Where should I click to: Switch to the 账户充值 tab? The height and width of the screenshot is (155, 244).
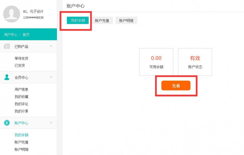tap(102, 20)
